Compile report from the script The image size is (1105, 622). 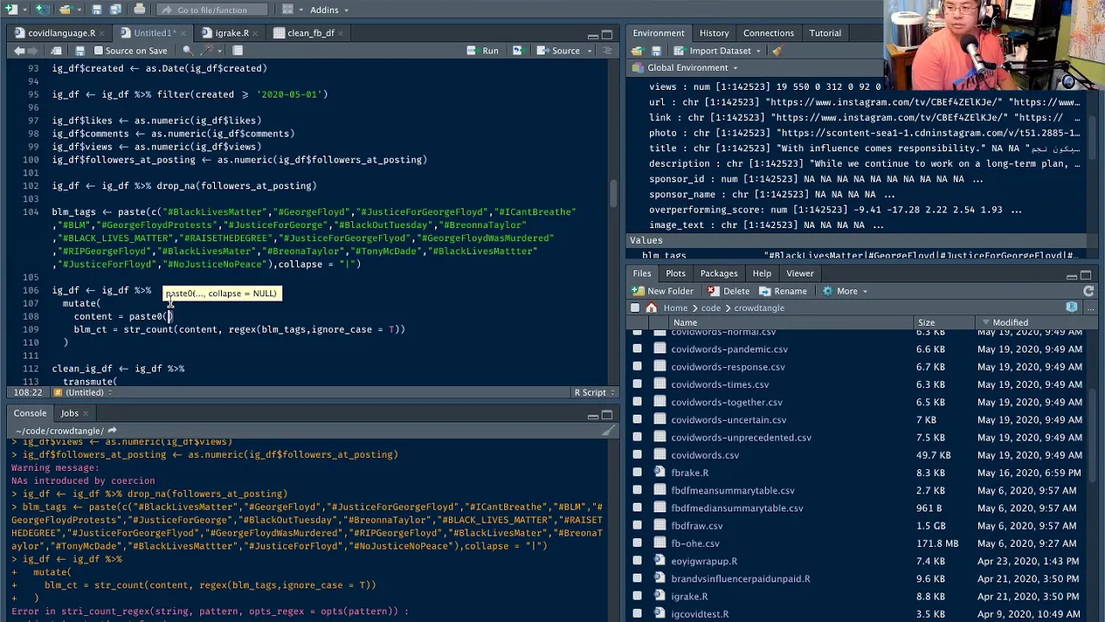click(x=237, y=51)
